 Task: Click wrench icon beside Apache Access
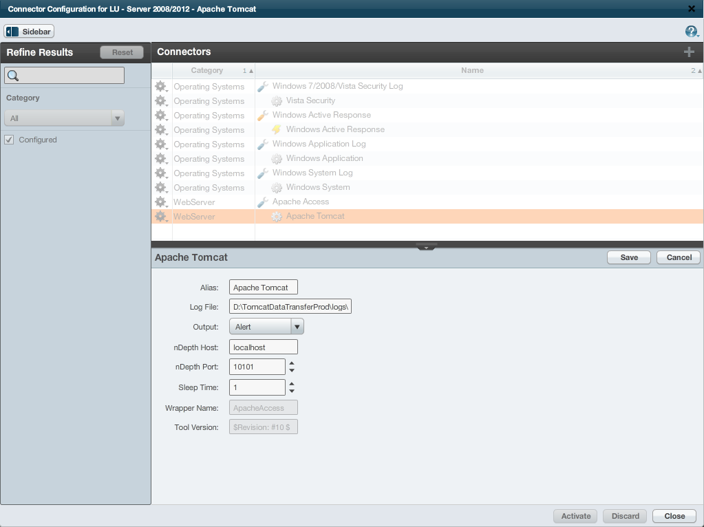(263, 202)
